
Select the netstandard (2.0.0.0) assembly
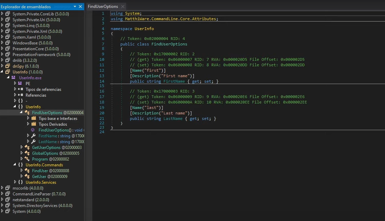pyautogui.click(x=31, y=200)
